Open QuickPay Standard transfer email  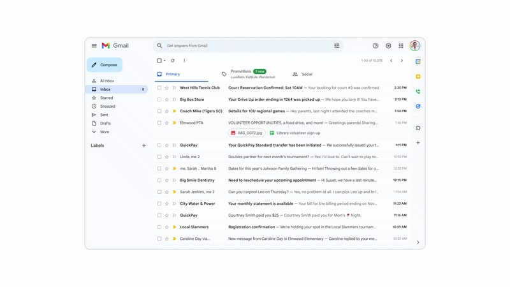pyautogui.click(x=282, y=145)
